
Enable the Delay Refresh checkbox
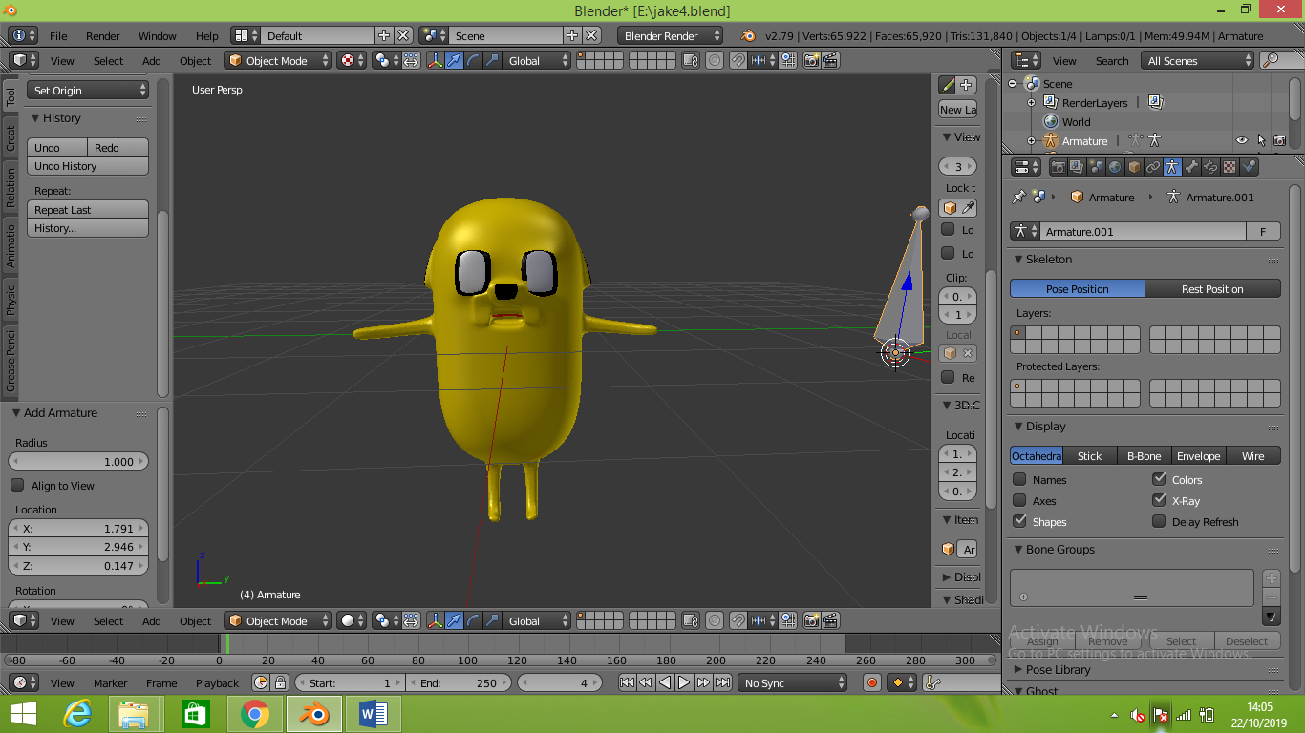tap(1159, 521)
